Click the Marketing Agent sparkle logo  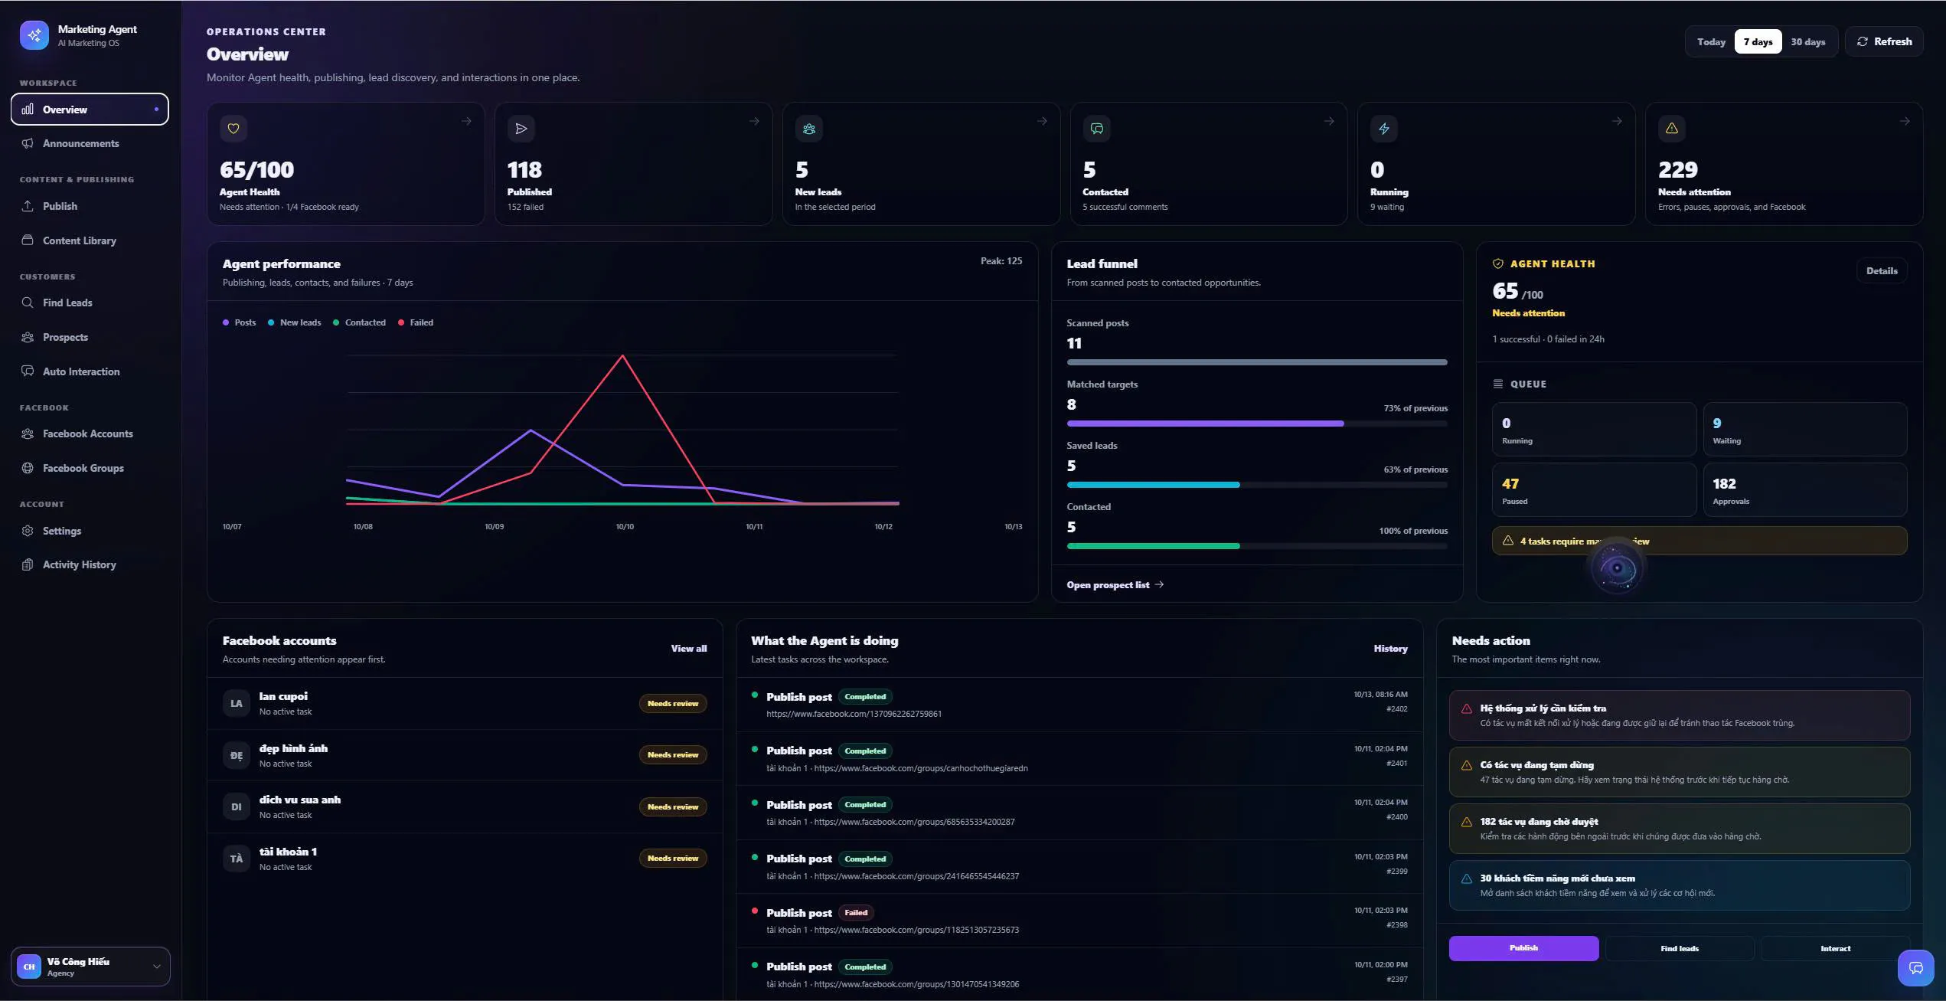(34, 35)
